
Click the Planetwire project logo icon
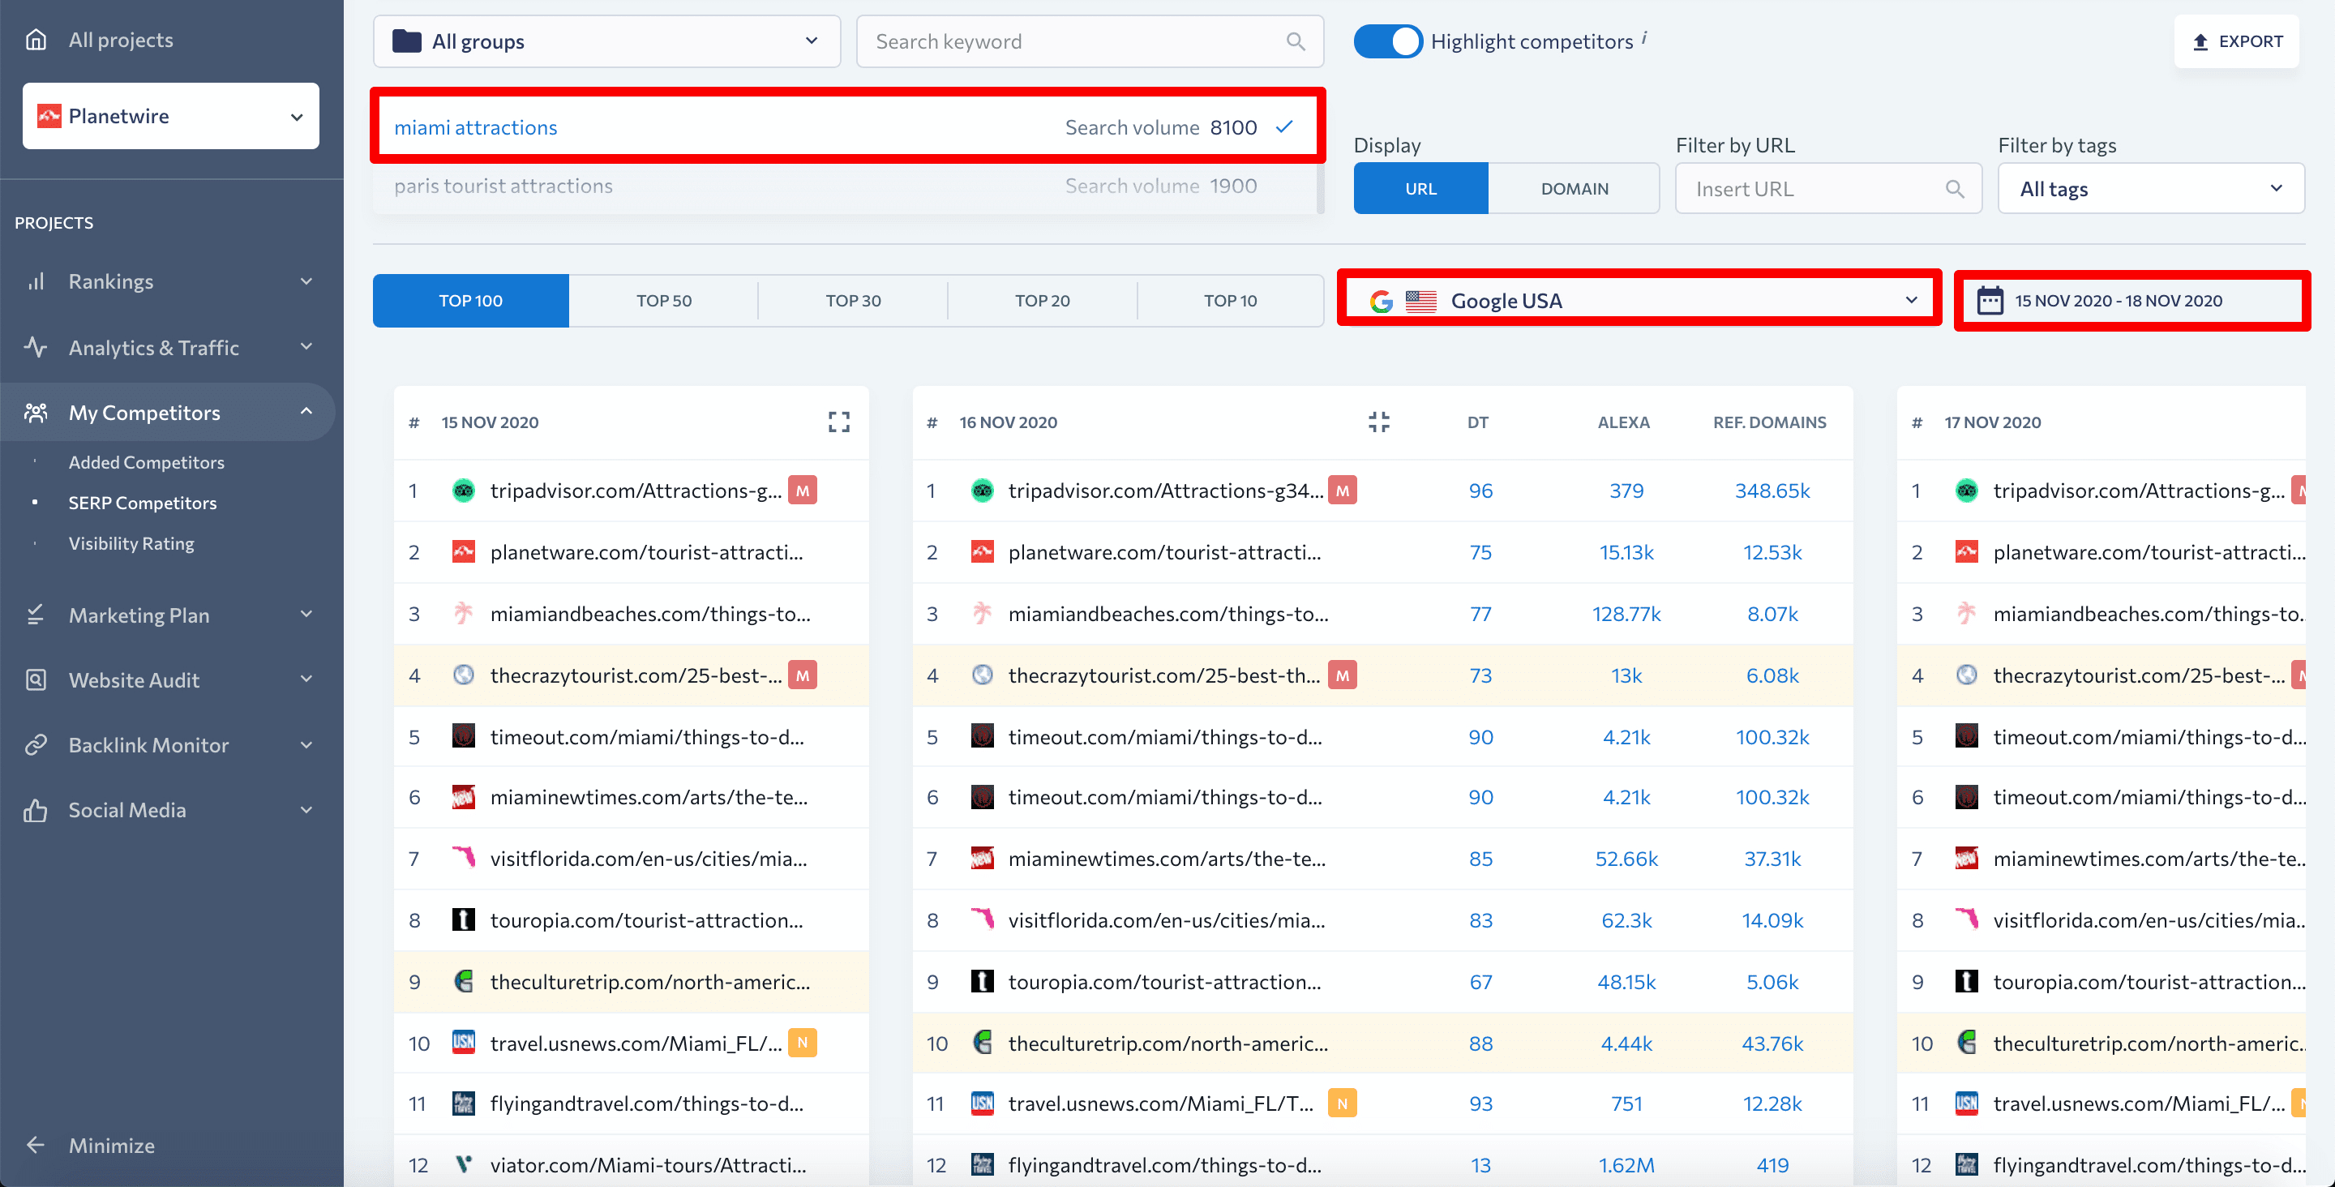(x=49, y=116)
